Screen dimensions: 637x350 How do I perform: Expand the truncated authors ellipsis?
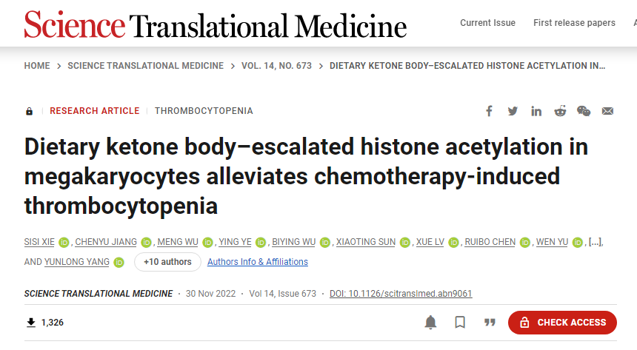595,242
